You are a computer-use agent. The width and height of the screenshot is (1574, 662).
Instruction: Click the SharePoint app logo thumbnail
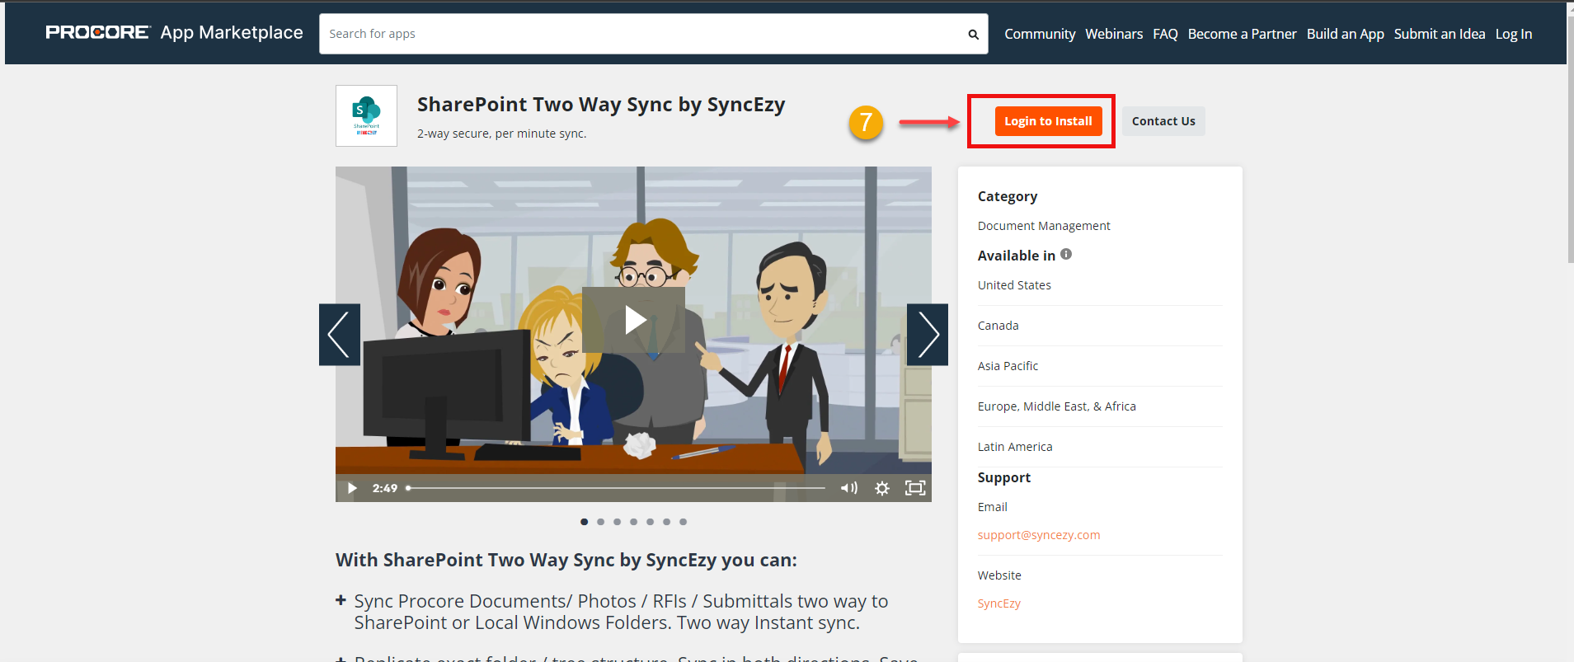(x=366, y=116)
